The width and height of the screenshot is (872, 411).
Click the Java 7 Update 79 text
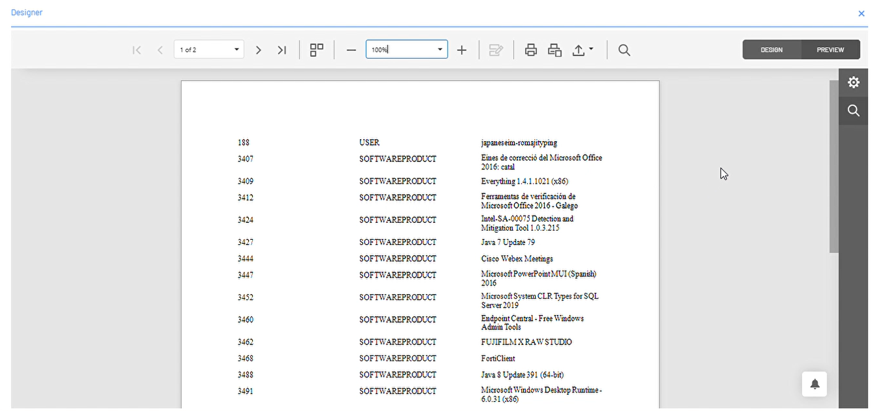coord(508,242)
